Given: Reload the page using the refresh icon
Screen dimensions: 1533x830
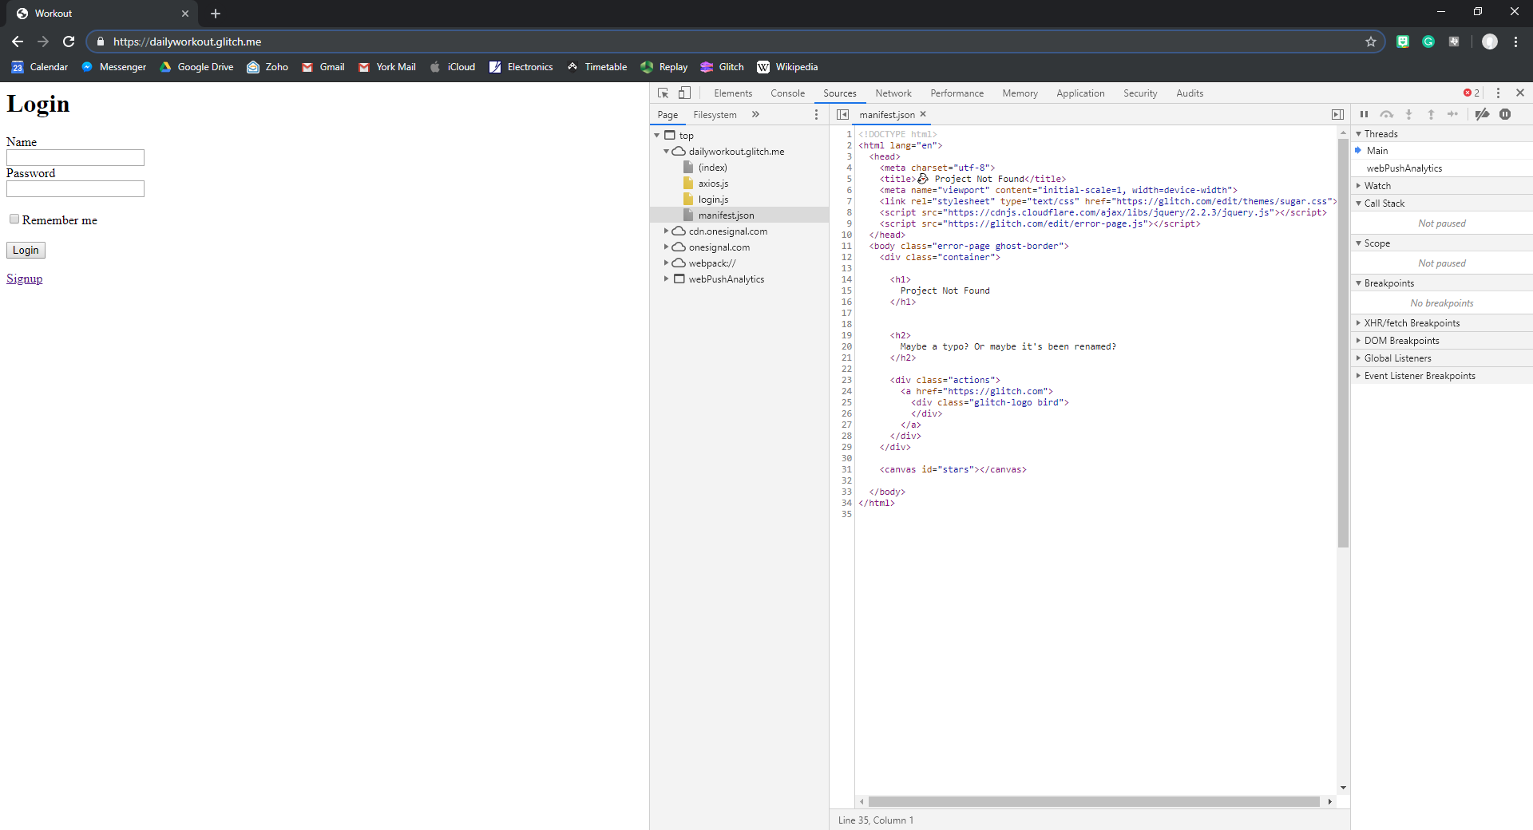Looking at the screenshot, I should tap(69, 41).
